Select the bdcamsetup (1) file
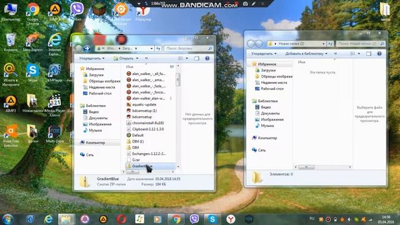Viewport: 400px width, 225px height. [142, 111]
